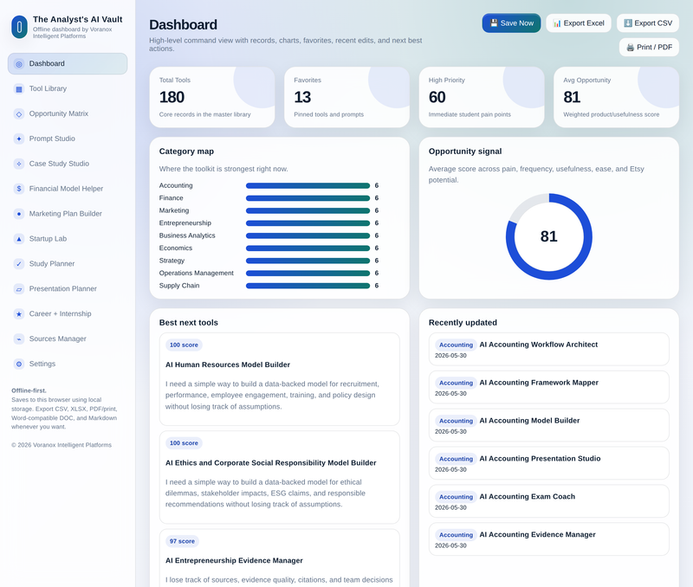This screenshot has height=587, width=693.
Task: Open the Avg Opportunity 81 stat card
Action: point(616,97)
